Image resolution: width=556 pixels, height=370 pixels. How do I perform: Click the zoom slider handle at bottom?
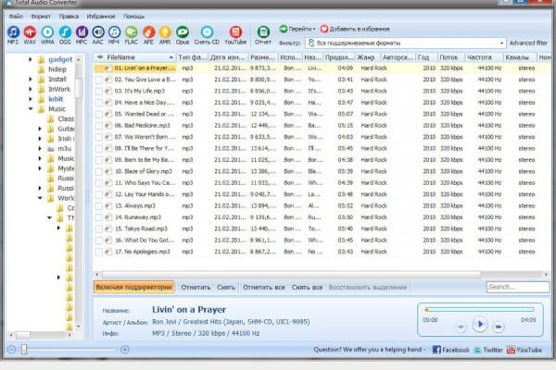tap(24, 350)
